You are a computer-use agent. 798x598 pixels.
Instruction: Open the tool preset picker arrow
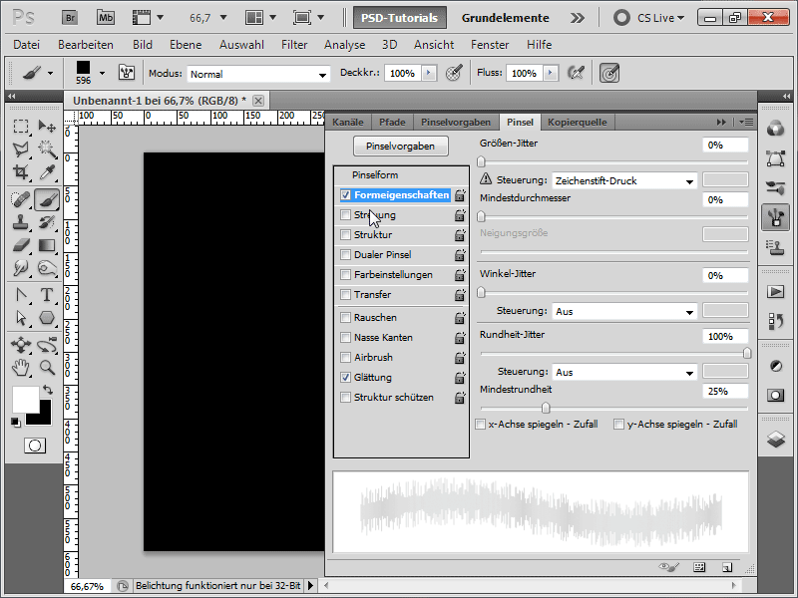[51, 73]
